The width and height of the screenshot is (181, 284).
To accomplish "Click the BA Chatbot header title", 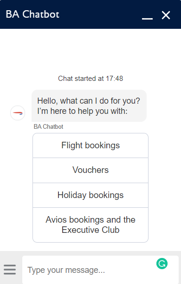I will coord(32,14).
